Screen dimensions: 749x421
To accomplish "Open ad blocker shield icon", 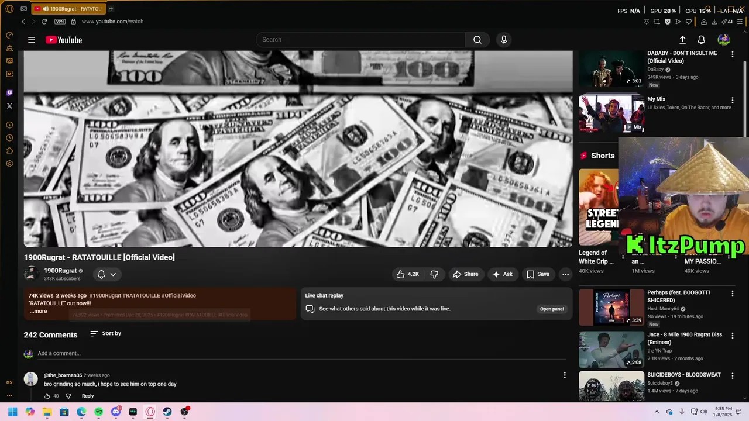I will 667,22.
